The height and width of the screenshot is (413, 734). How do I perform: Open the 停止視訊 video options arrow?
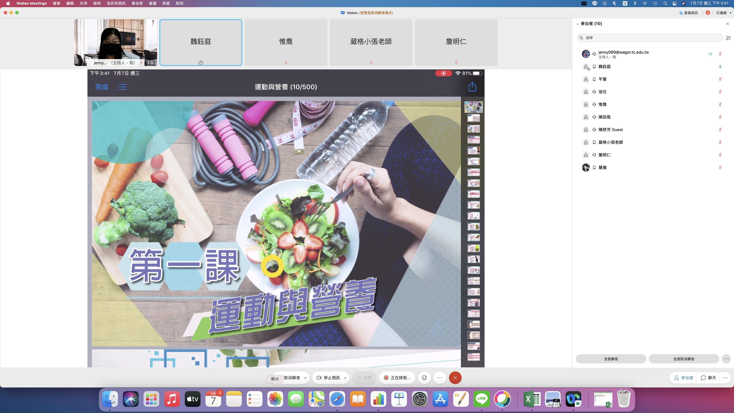[x=345, y=378]
